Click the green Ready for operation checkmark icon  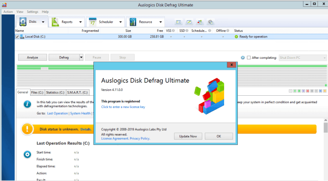[x=236, y=36]
